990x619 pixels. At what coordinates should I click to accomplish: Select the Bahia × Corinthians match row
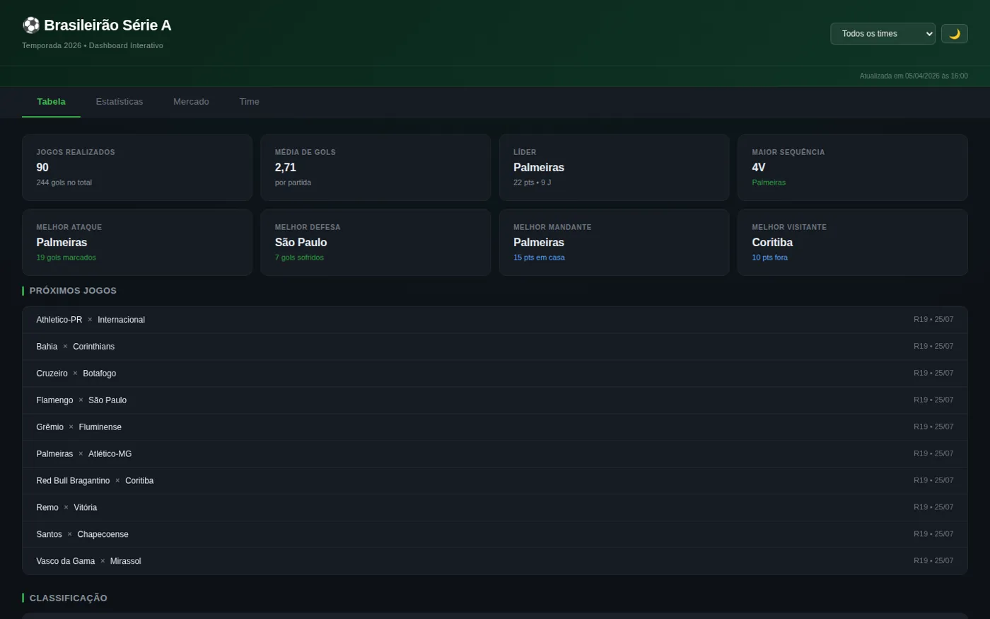495,347
